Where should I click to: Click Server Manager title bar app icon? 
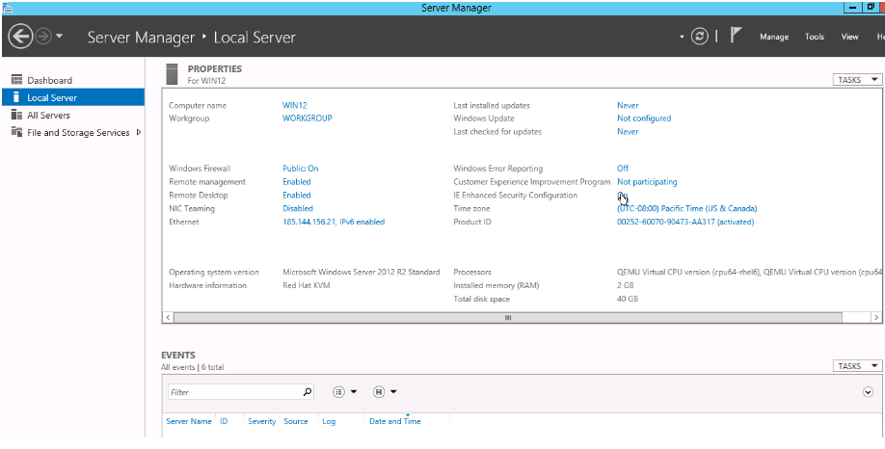(x=8, y=8)
